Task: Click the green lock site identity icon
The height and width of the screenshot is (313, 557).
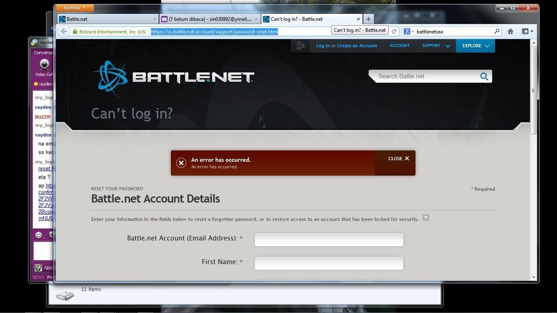Action: 75,32
